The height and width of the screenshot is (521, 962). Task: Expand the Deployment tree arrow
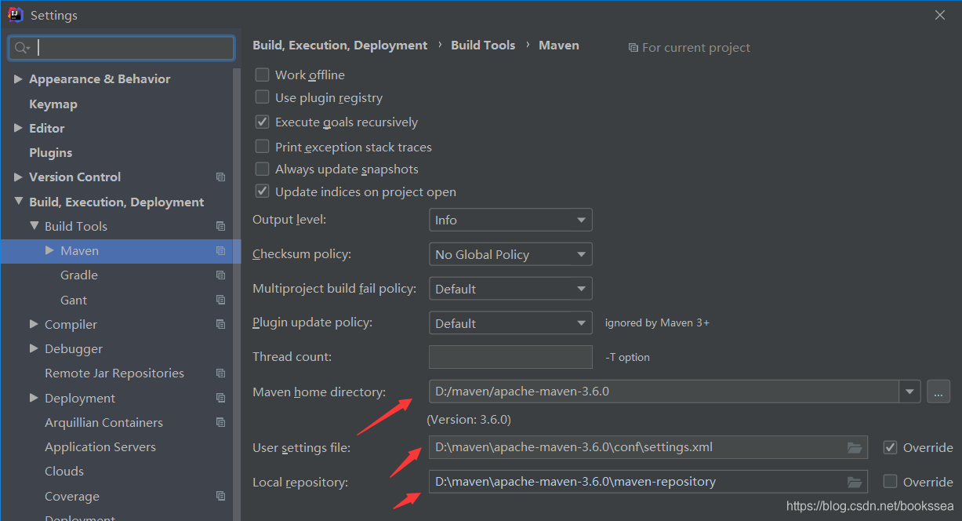click(34, 398)
